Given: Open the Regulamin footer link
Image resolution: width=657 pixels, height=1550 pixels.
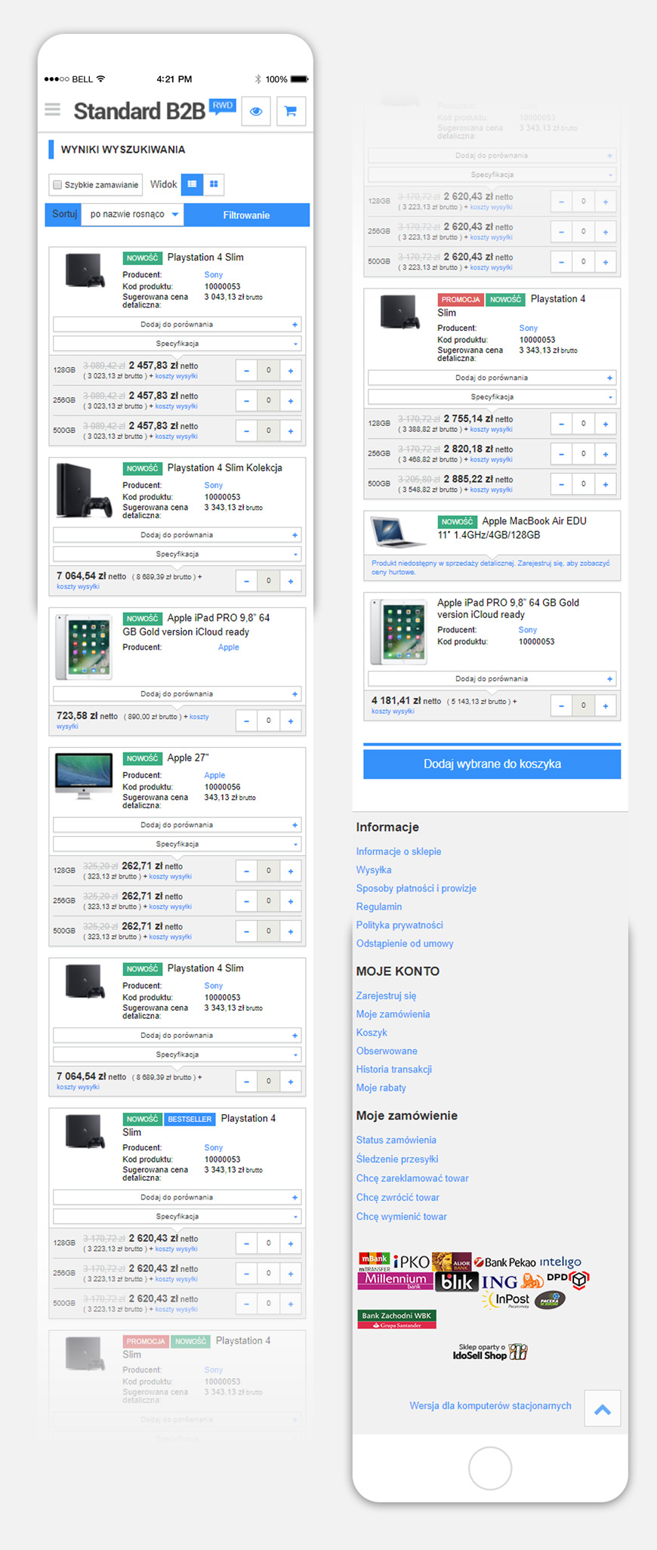Looking at the screenshot, I should tap(379, 906).
